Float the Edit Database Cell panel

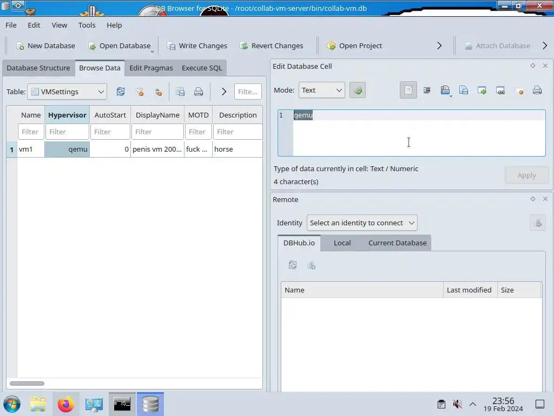[x=533, y=66]
